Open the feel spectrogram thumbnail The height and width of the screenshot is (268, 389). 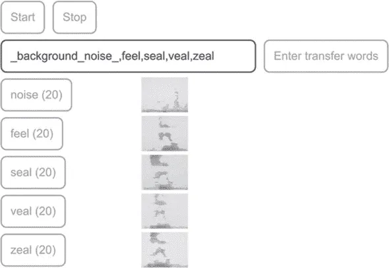click(165, 134)
